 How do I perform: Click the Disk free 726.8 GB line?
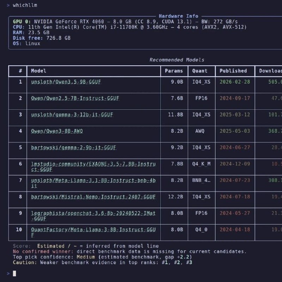pyautogui.click(x=42, y=38)
